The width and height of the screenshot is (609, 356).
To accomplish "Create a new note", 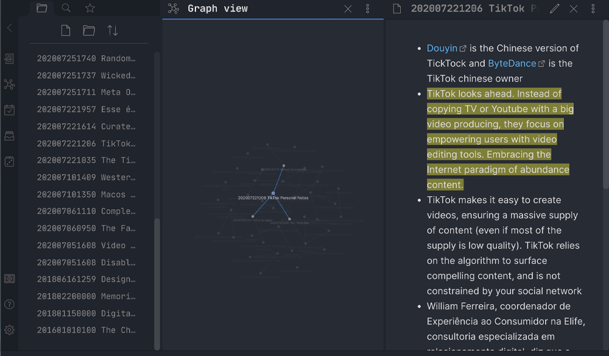I will (x=66, y=30).
